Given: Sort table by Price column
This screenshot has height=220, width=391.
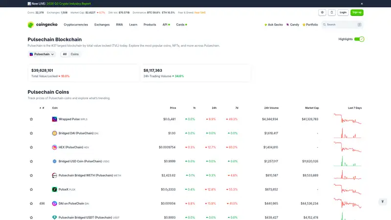Looking at the screenshot, I should [x=173, y=108].
